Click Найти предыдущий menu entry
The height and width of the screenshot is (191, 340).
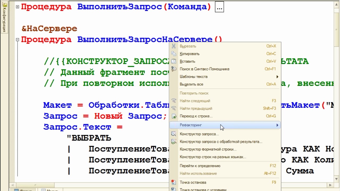pyautogui.click(x=225, y=108)
